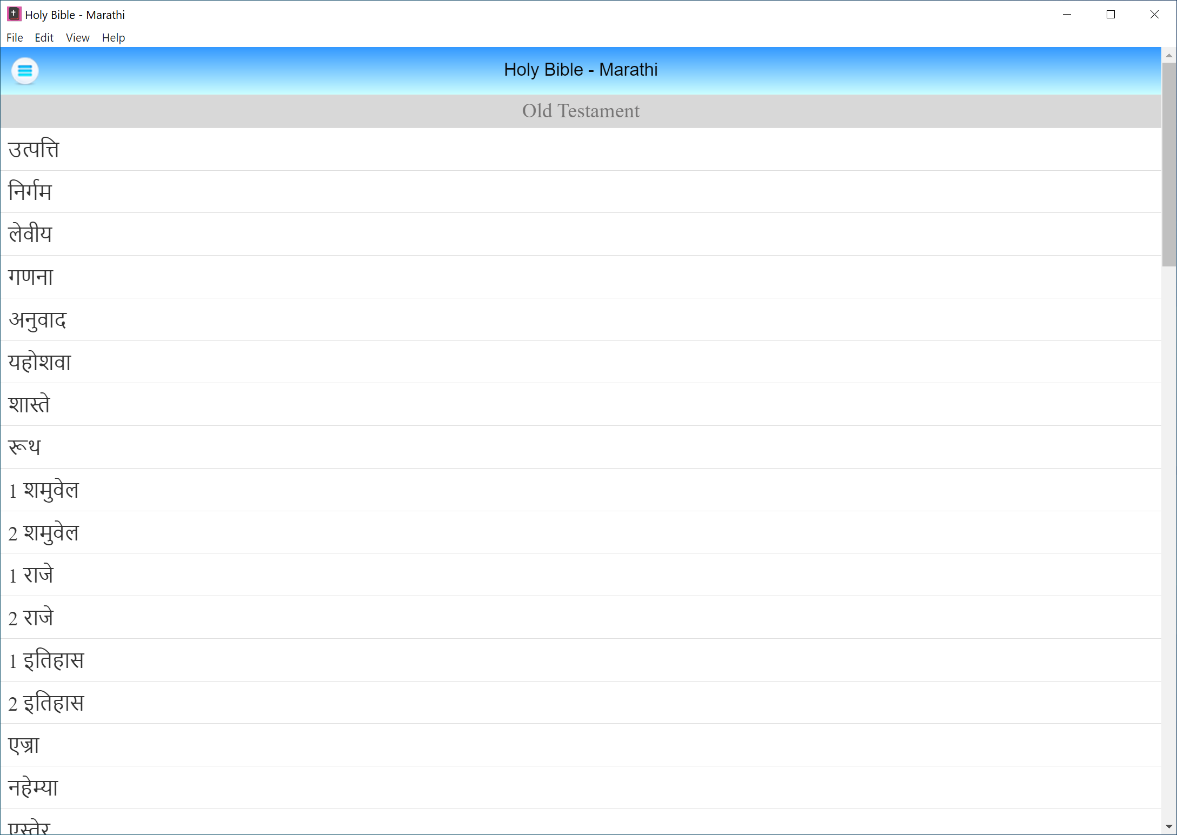Image resolution: width=1177 pixels, height=835 pixels.
Task: Open 1 शमुवेल book
Action: point(44,490)
